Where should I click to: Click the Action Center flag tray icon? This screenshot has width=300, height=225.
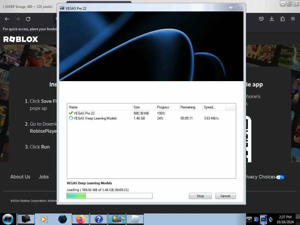click(256, 219)
